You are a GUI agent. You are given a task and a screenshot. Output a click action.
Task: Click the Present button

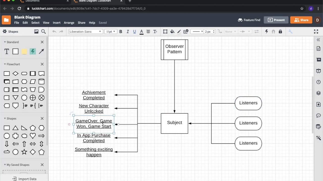(x=276, y=20)
